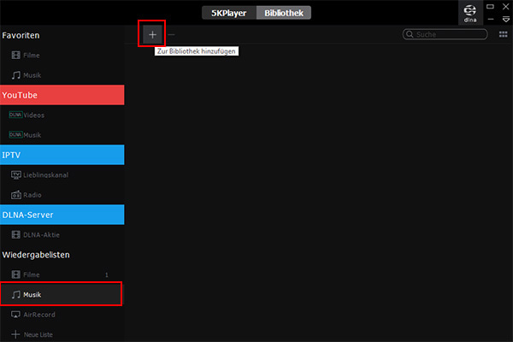Click the monitor icon beside AirRecord
This screenshot has height=342, width=513.
pos(15,315)
